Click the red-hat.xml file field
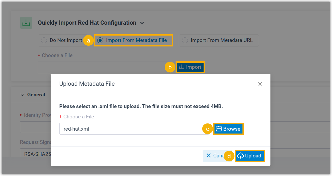This screenshot has height=176, width=332. 133,129
